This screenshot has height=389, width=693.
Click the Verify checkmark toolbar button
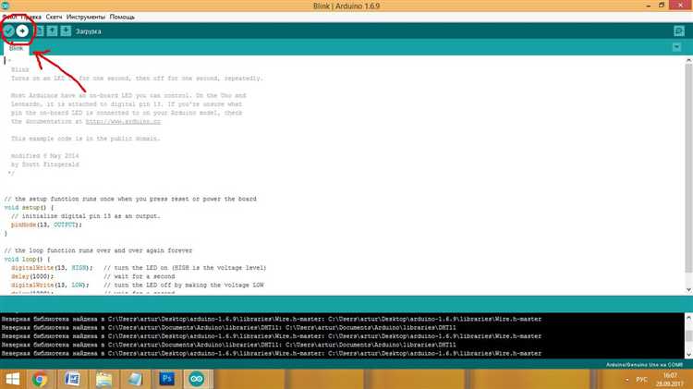tap(9, 30)
